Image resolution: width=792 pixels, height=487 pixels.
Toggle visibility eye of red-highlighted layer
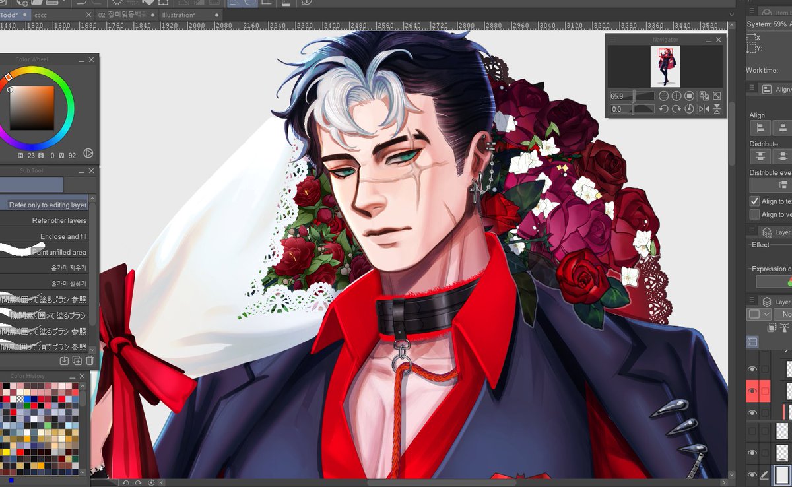coord(752,391)
